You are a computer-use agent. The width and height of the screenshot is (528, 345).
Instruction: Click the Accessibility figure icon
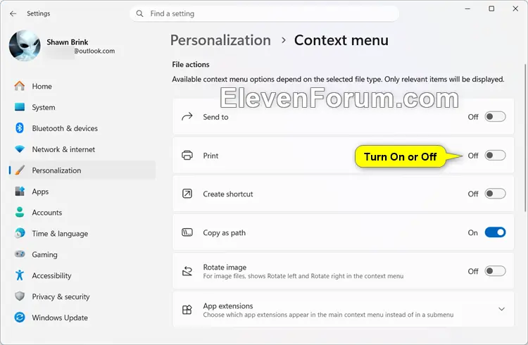[x=20, y=275]
